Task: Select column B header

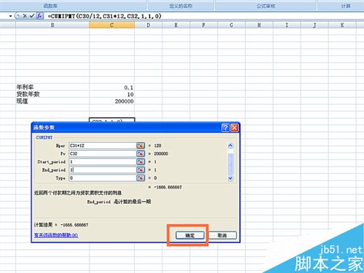Action: tap(52, 25)
